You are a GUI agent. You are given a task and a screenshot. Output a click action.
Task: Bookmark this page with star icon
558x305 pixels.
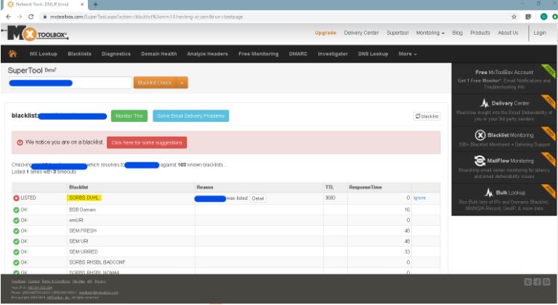click(514, 17)
